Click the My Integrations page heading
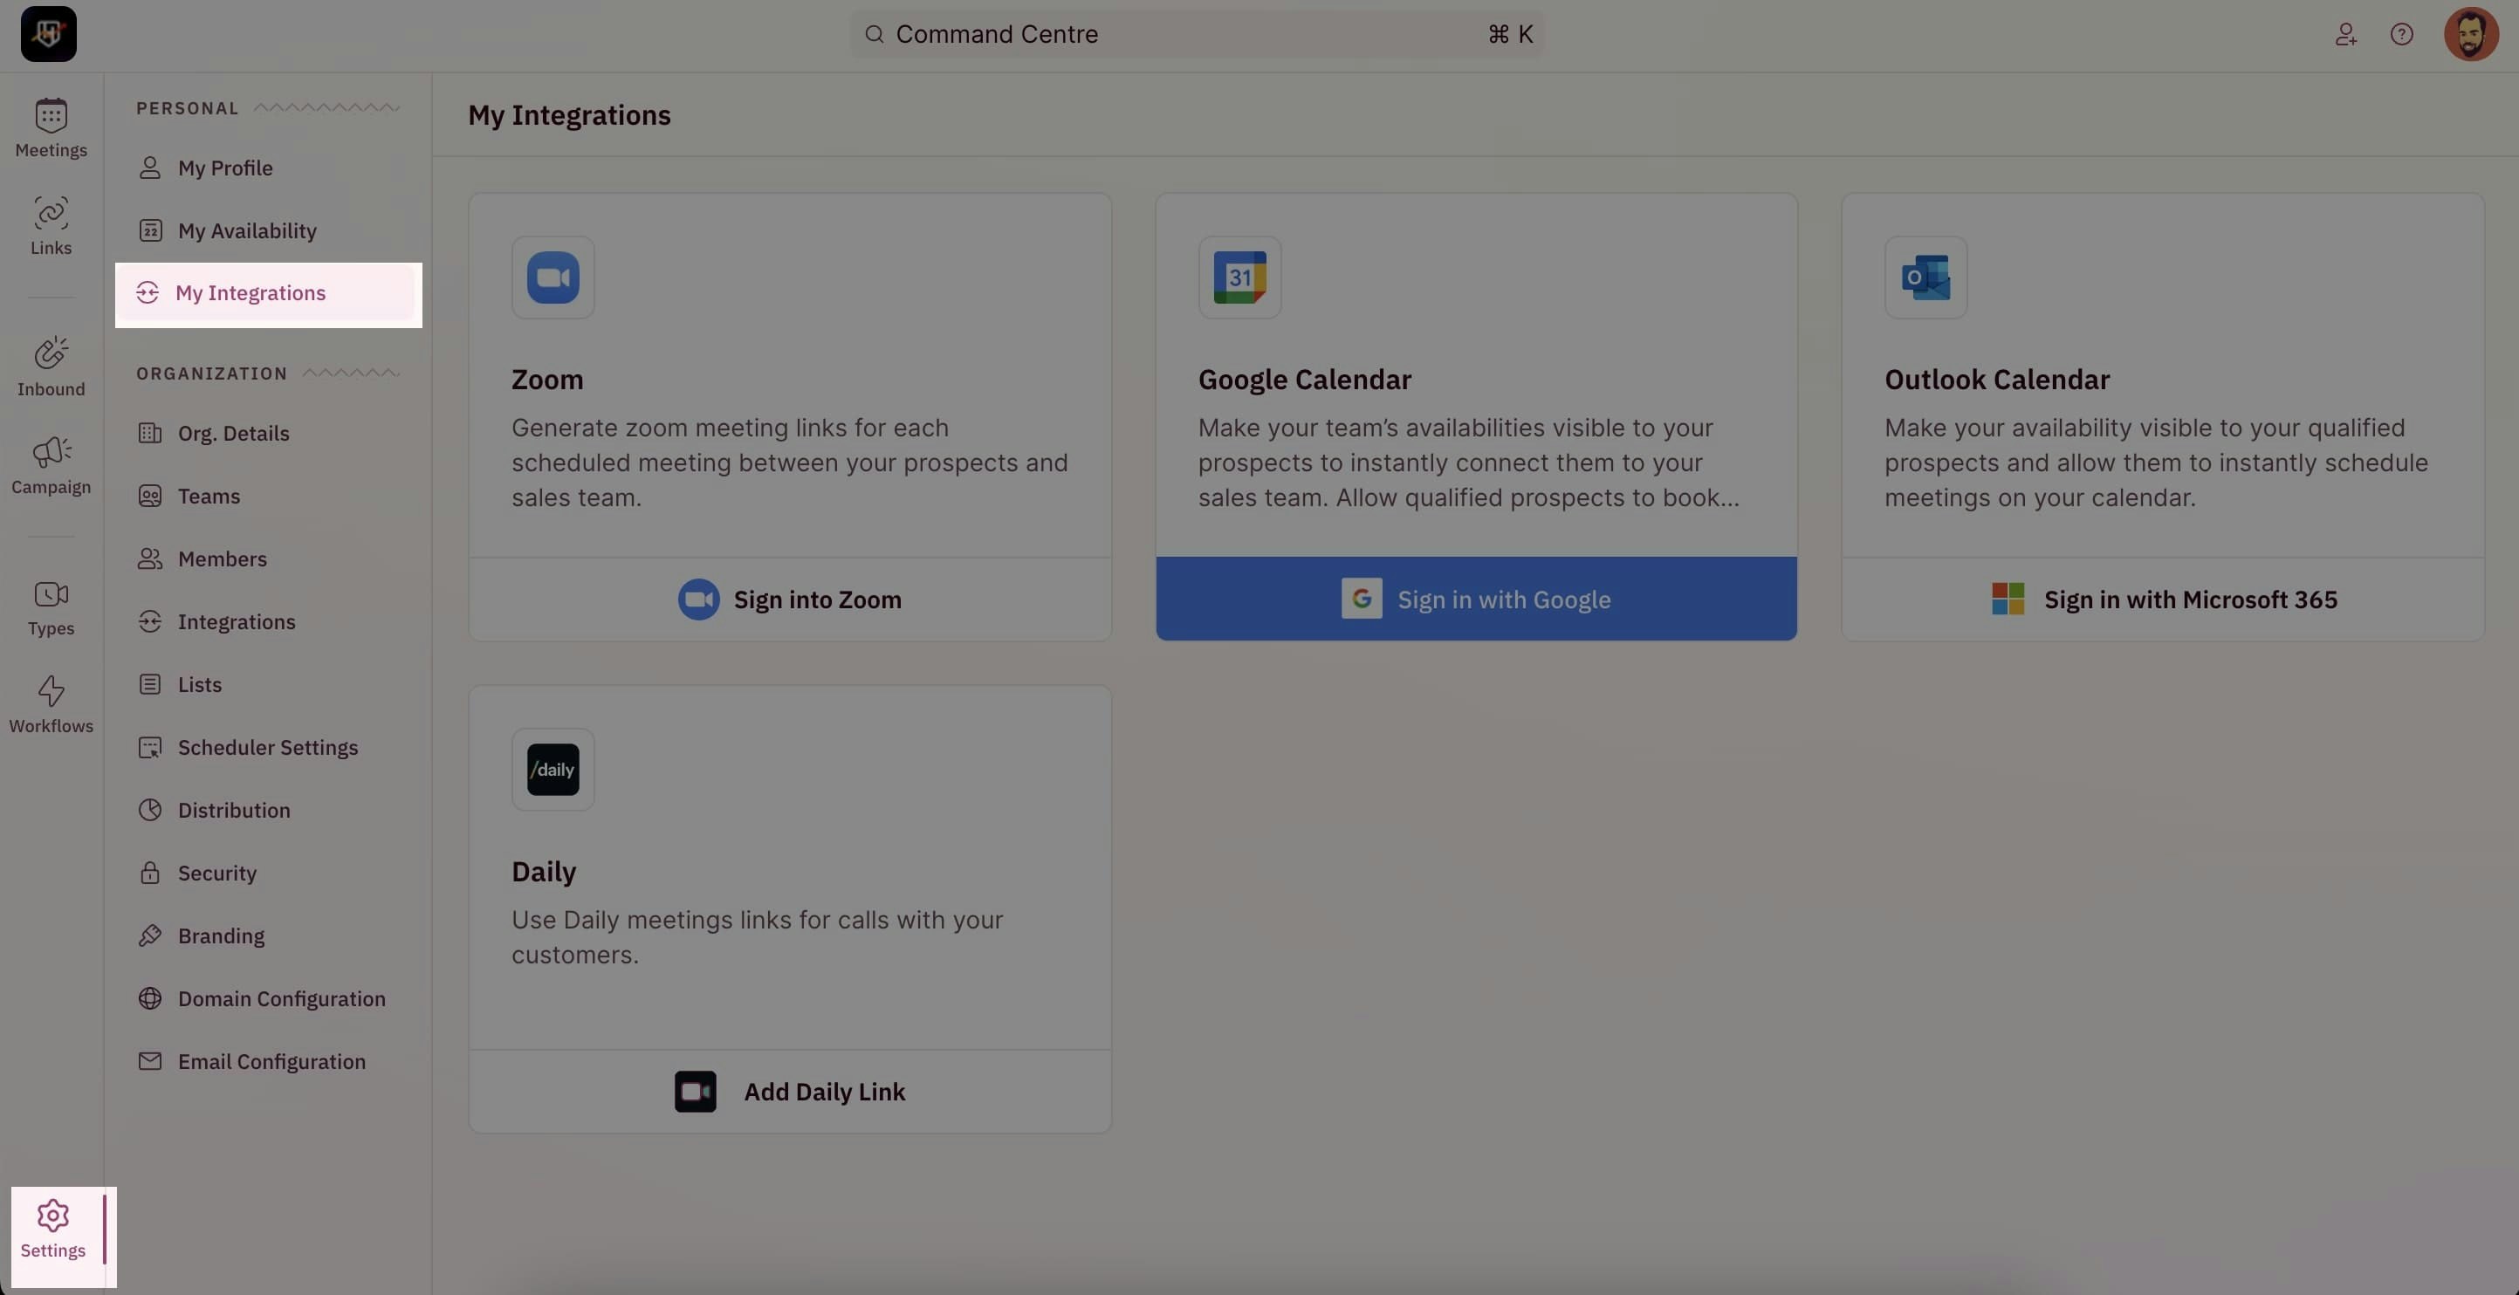The width and height of the screenshot is (2519, 1295). click(569, 115)
